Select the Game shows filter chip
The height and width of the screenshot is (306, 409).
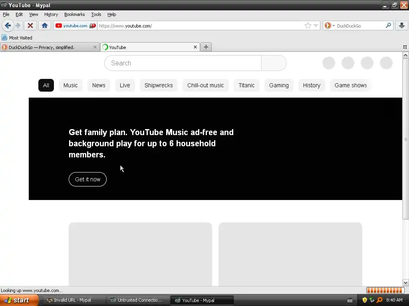351,85
